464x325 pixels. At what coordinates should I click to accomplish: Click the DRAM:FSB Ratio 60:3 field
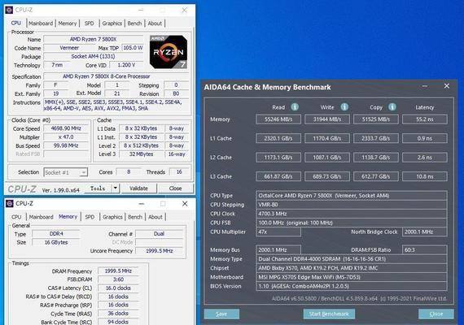[x=425, y=250]
